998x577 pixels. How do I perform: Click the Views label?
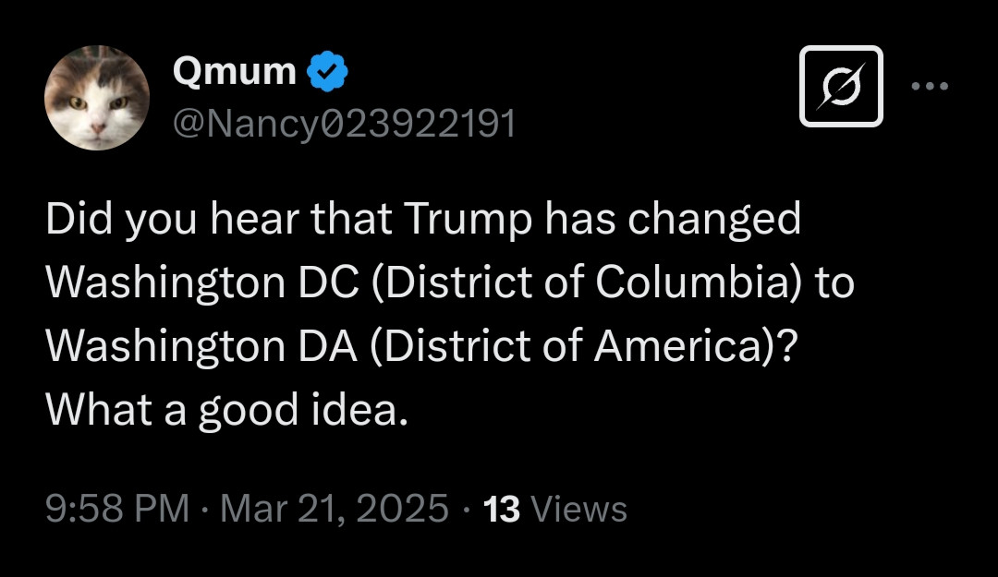click(x=580, y=509)
